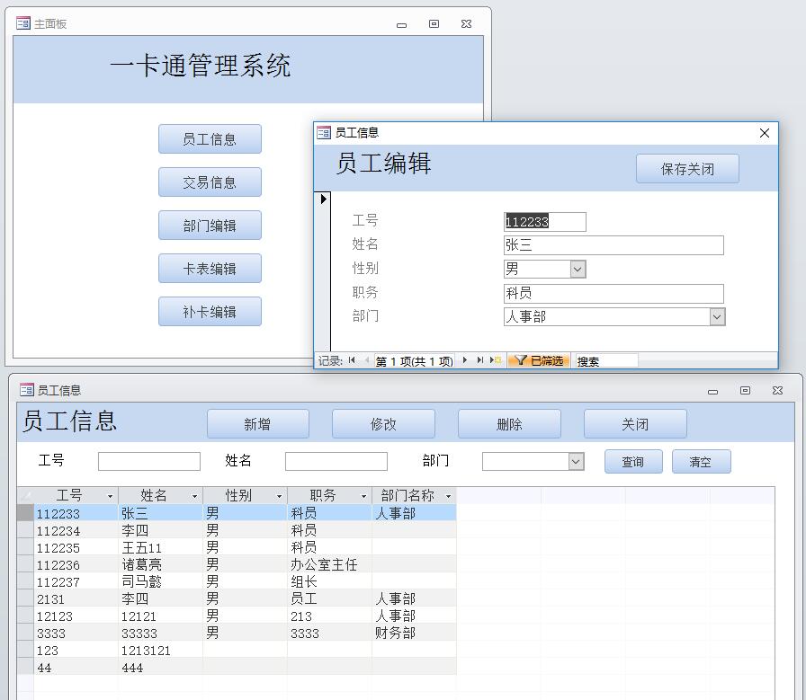Click form icon of lower 员工信息 window
The height and width of the screenshot is (700, 806).
(x=27, y=390)
